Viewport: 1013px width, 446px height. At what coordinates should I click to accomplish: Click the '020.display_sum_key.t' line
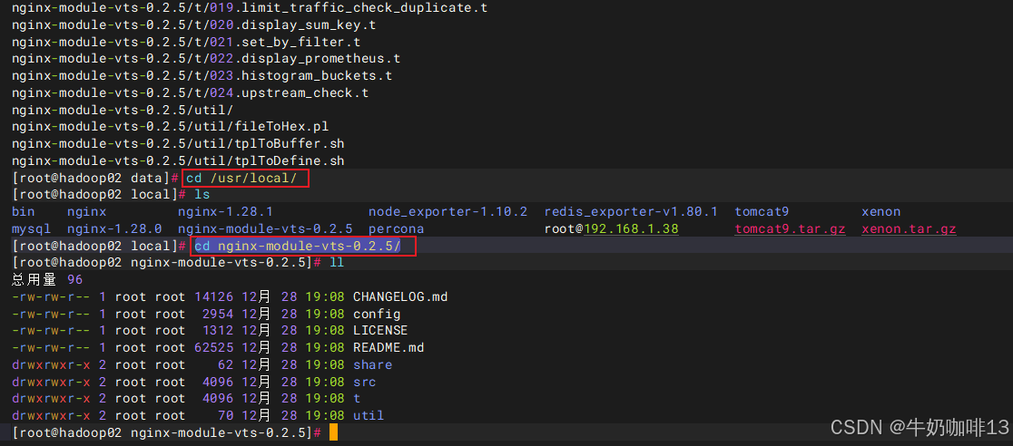point(194,25)
